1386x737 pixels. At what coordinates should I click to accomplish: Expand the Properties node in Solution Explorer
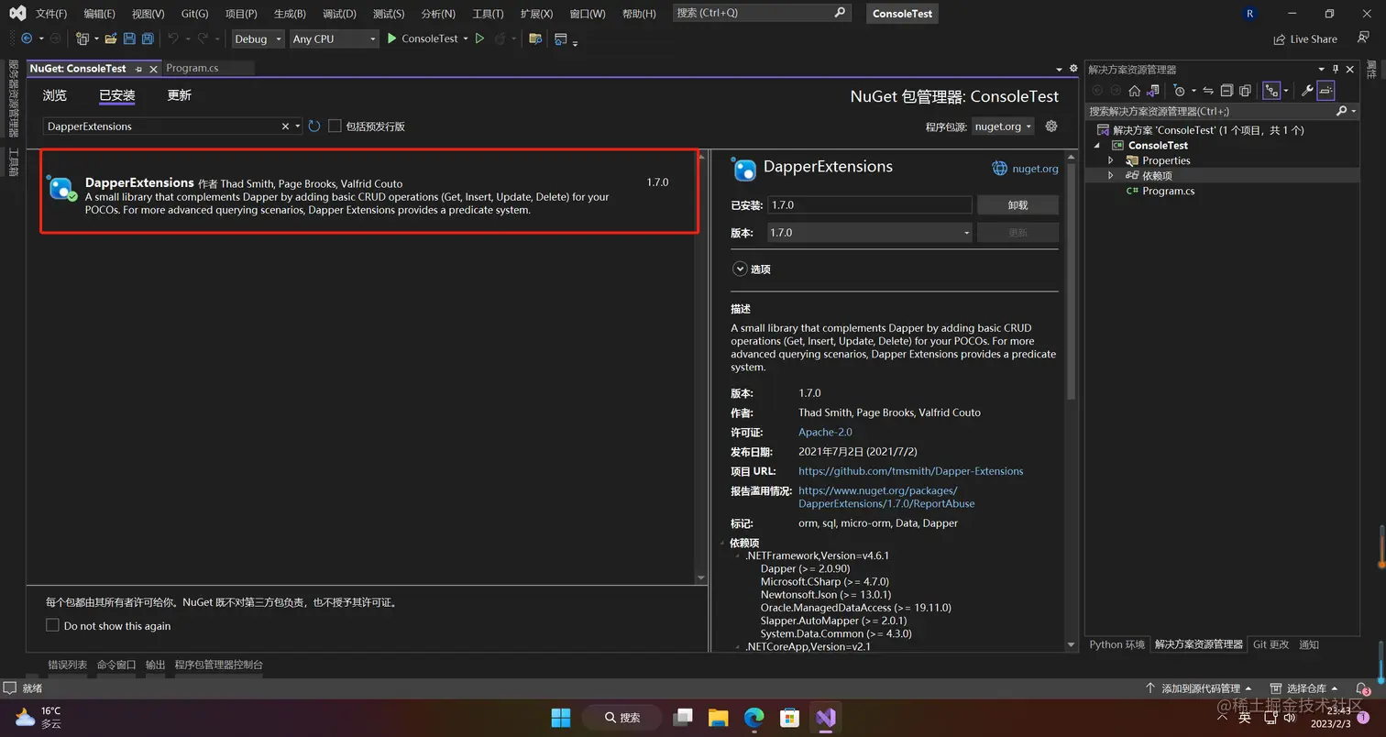[1111, 160]
